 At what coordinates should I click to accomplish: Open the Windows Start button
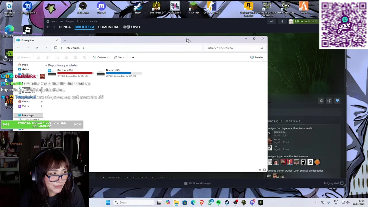click(108, 202)
